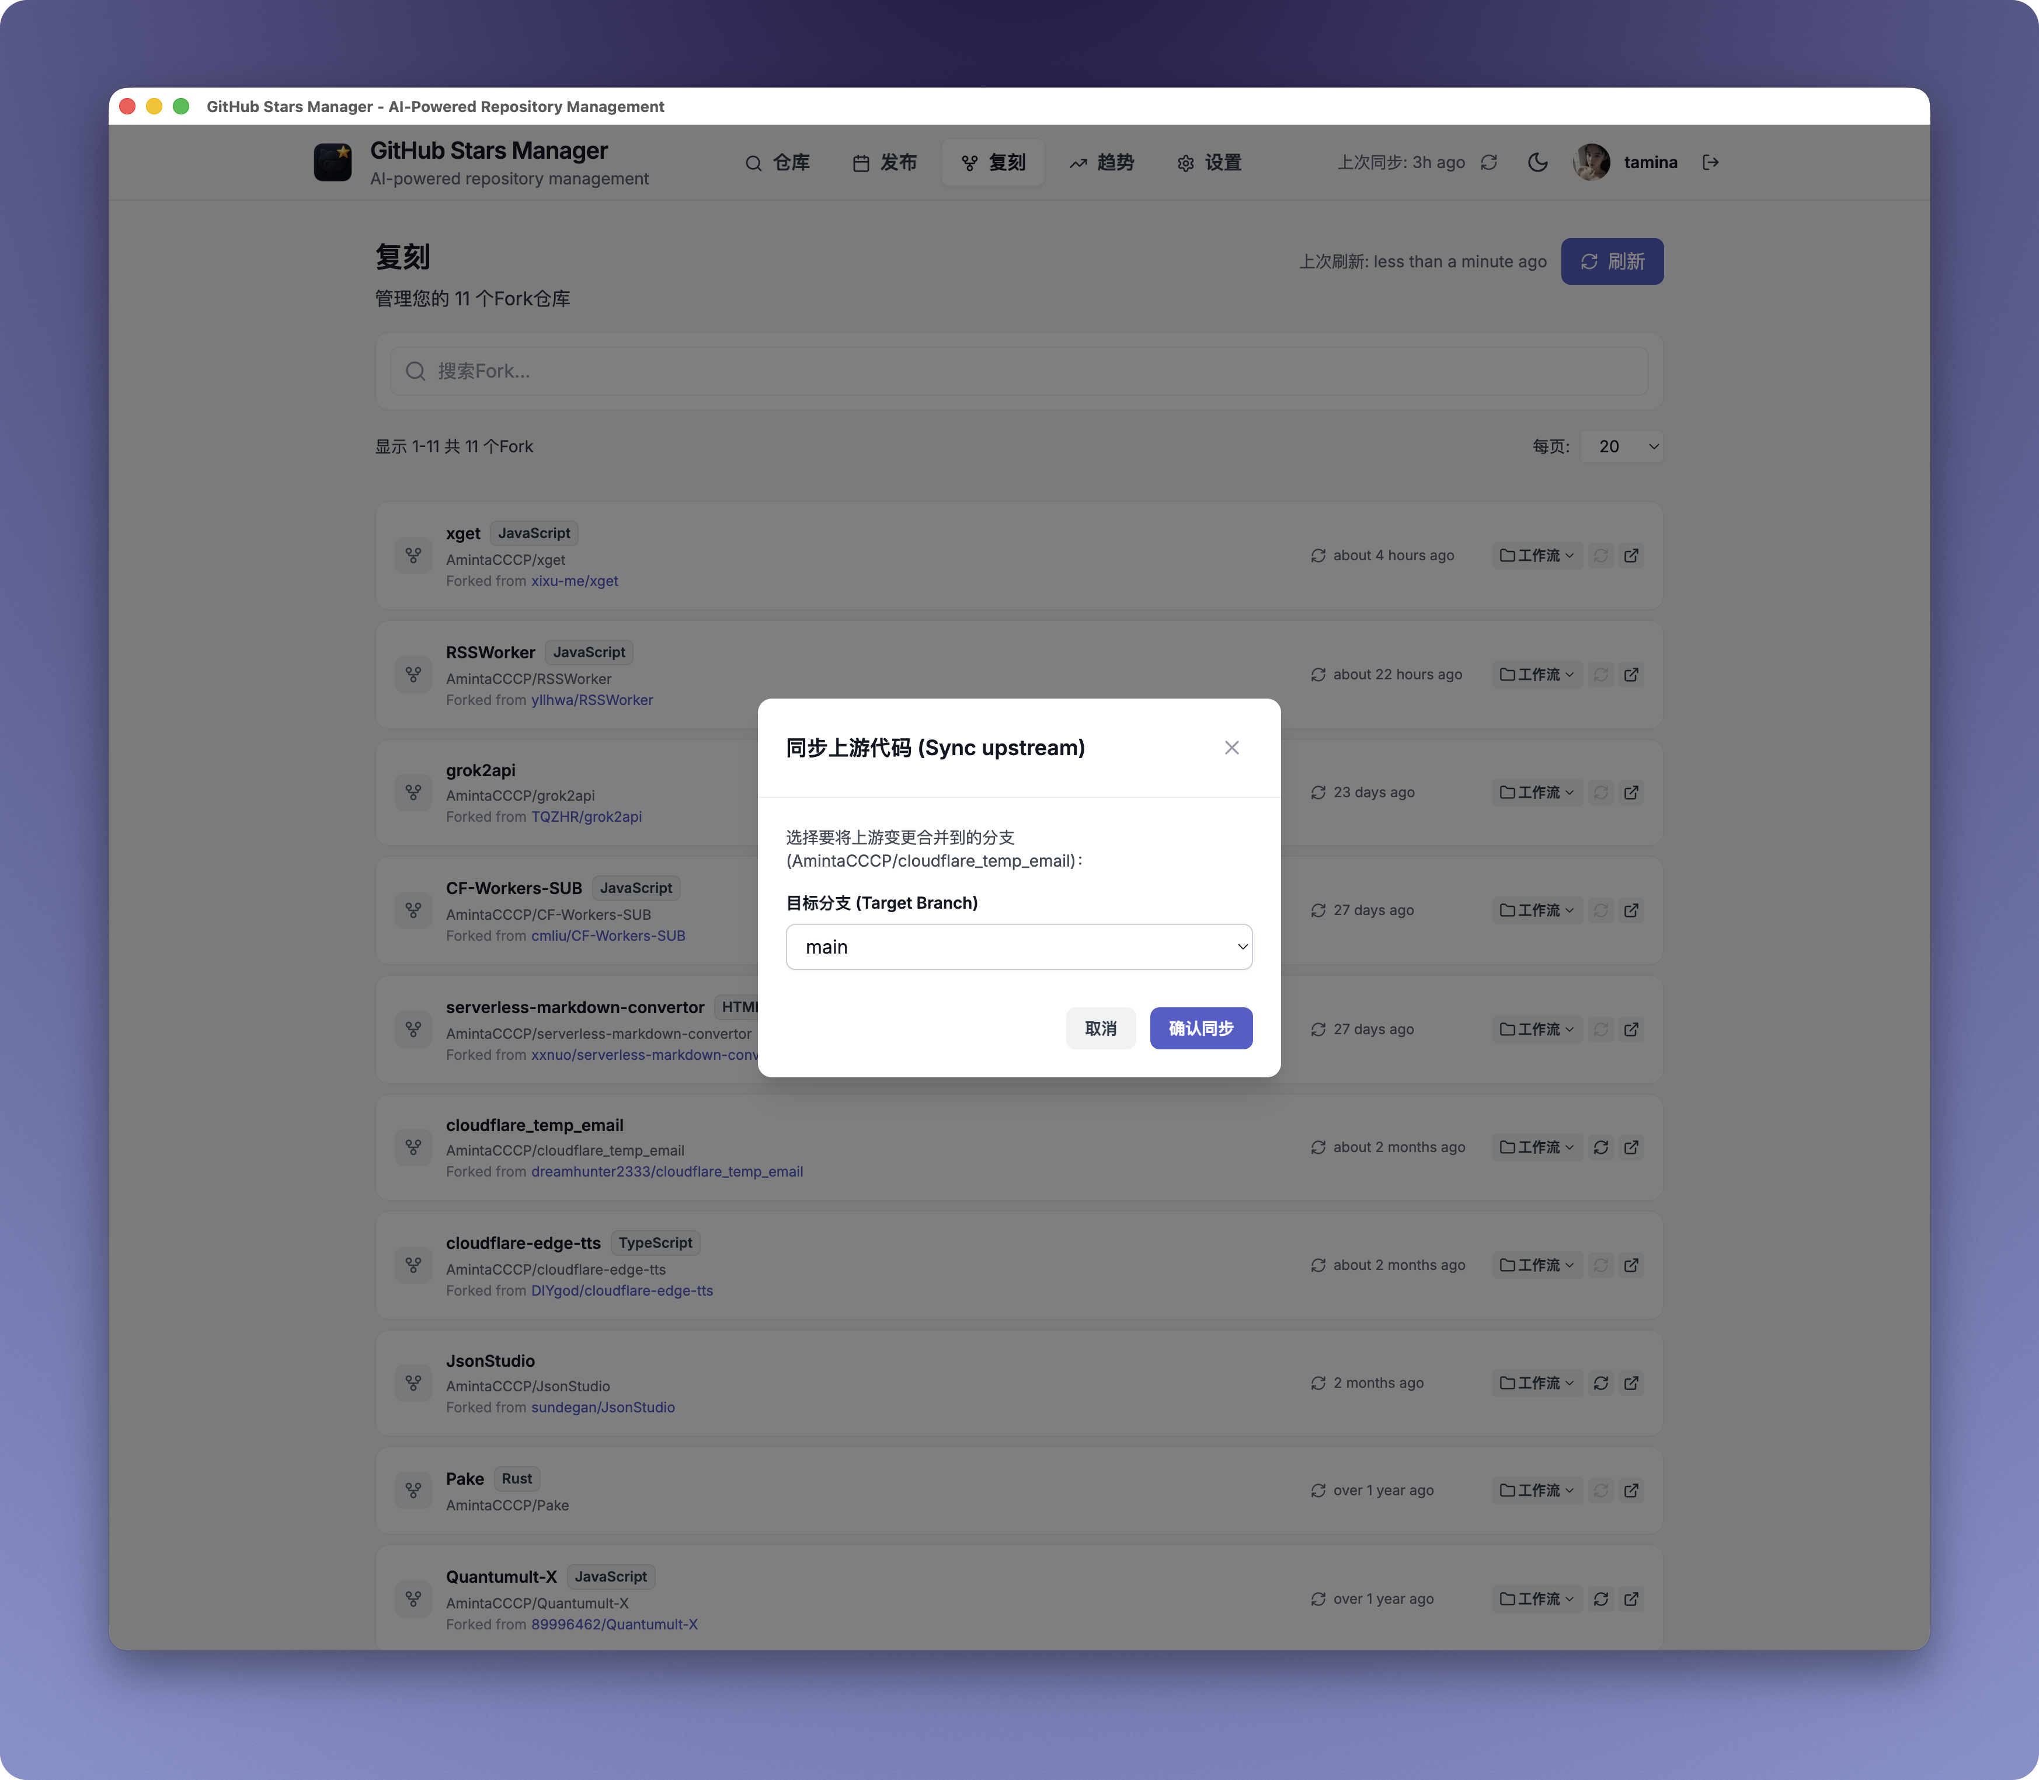The image size is (2039, 1780).
Task: Click the tamina user avatar
Action: [1592, 163]
